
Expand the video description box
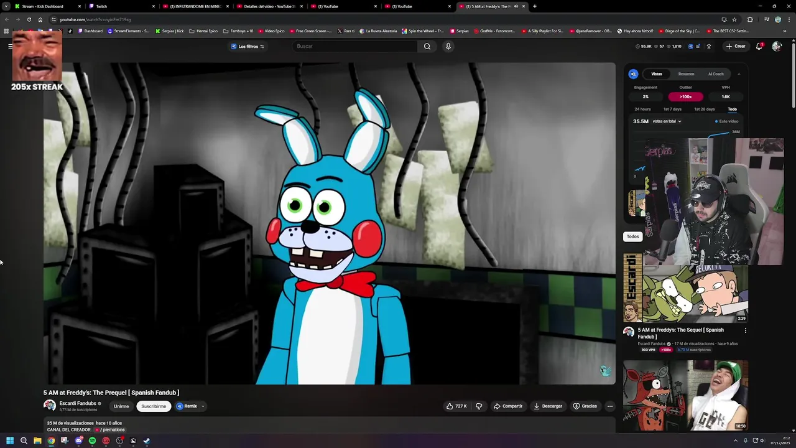(x=330, y=426)
